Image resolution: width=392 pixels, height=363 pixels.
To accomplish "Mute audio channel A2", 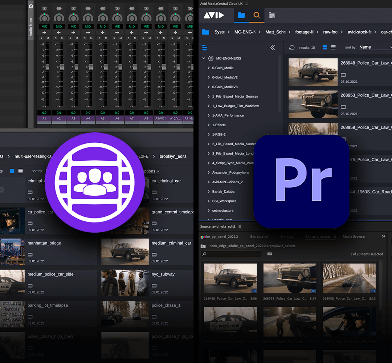I will tap(62, 38).
